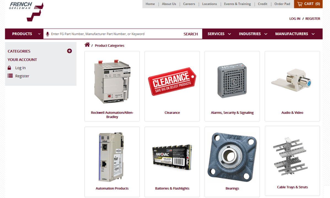330x198 pixels.
Task: Click the Alarms, Security & Signaling title
Action: 232,113
